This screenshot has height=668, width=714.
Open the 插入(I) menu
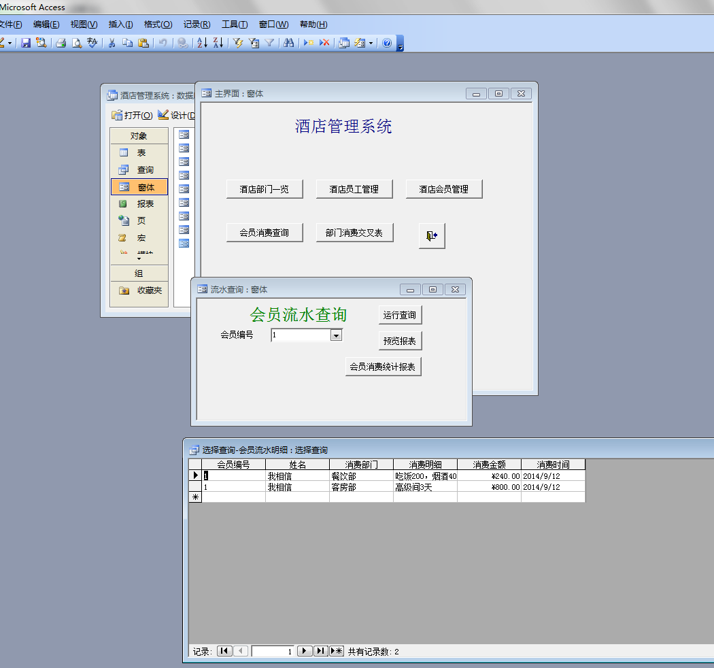coord(120,24)
